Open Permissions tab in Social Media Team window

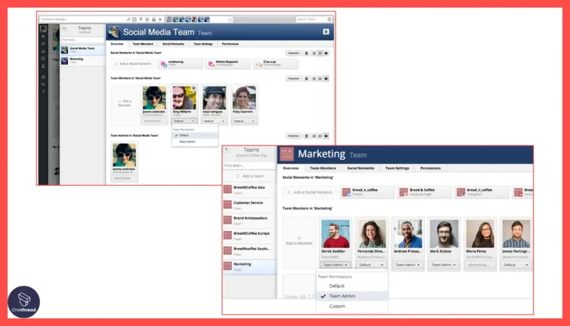(x=230, y=44)
